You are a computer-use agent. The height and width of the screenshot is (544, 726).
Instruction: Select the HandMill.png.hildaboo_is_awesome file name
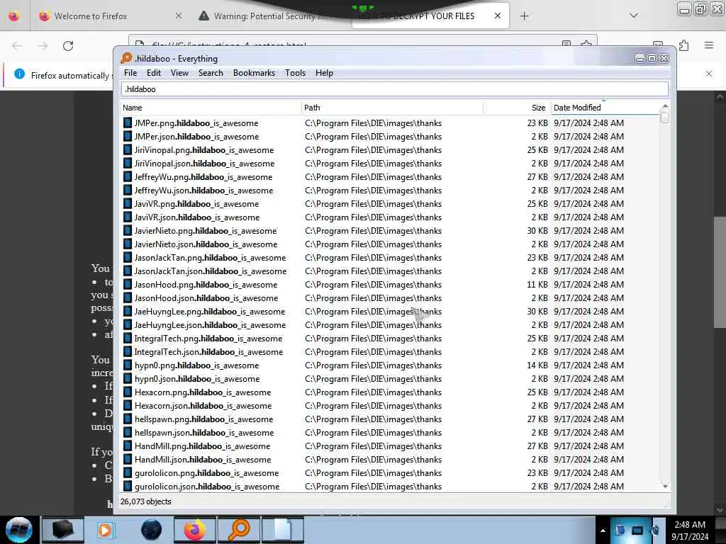[203, 446]
